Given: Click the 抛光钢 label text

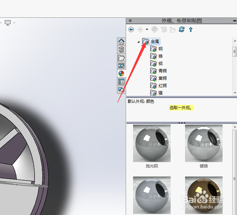Looking at the screenshot, I should [x=152, y=166].
